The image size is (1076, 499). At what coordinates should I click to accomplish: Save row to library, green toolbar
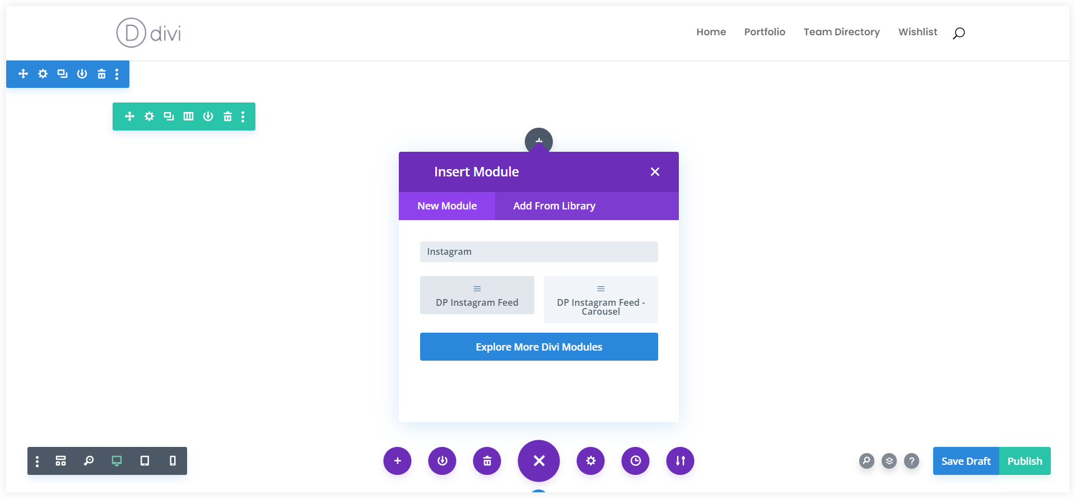(208, 116)
